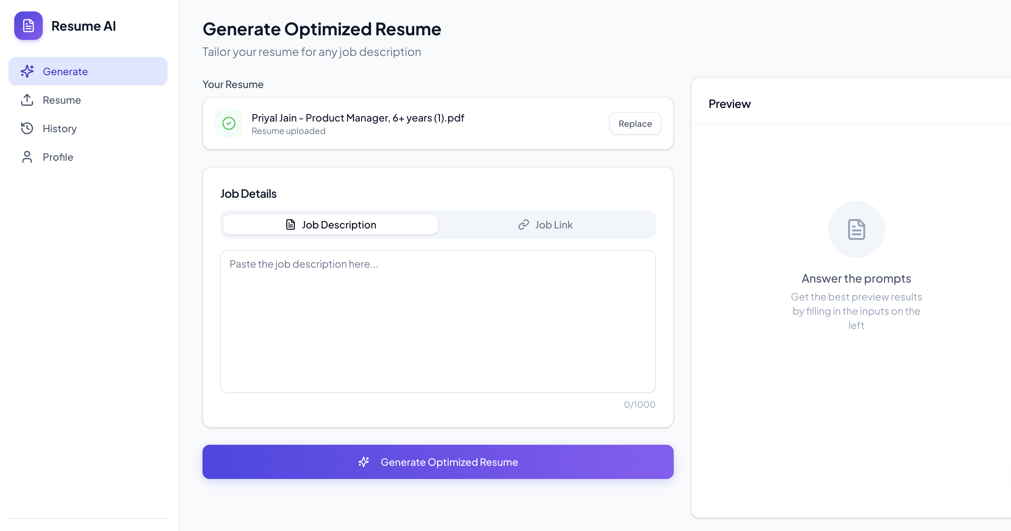The height and width of the screenshot is (531, 1011).
Task: Click the filename Priyal Jain Product Manager pdf
Action: point(357,117)
